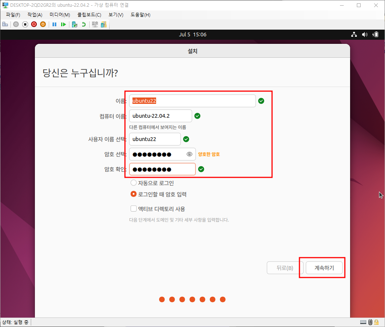Open the Jul 5 15:06 clock
Screen dimensions: 385x327
pyautogui.click(x=192, y=34)
